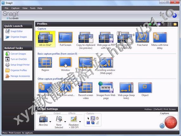This screenshot has height=136, width=181.
Task: Click the Quick Launch panel header
Action: (x=18, y=26)
